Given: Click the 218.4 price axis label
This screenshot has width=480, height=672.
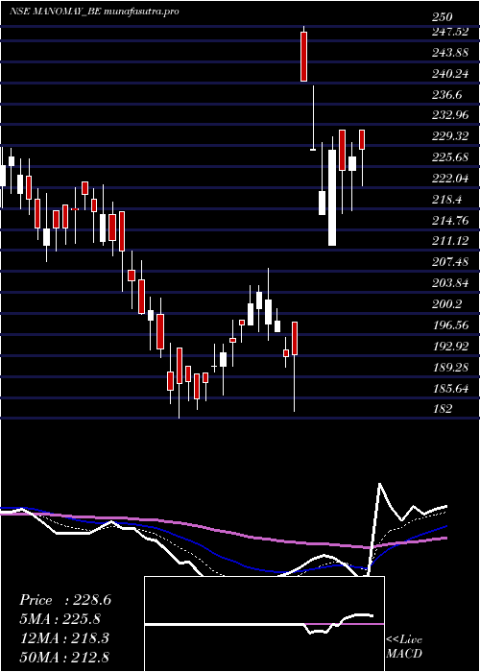Looking at the screenshot, I should [447, 200].
